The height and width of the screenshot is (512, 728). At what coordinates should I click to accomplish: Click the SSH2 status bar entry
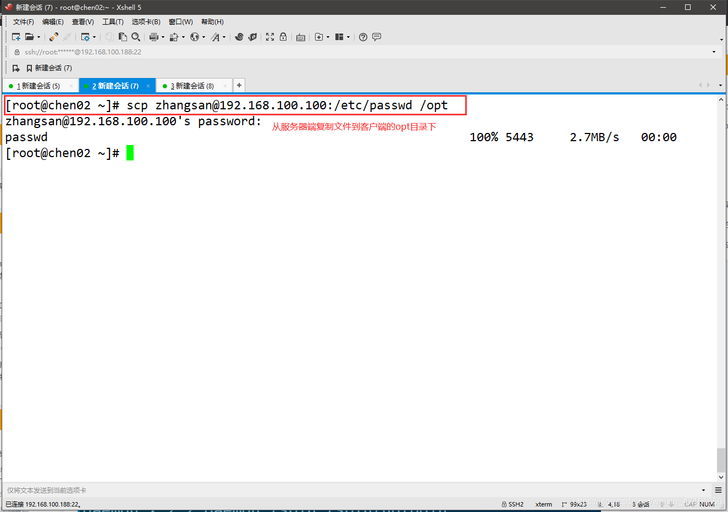point(512,504)
